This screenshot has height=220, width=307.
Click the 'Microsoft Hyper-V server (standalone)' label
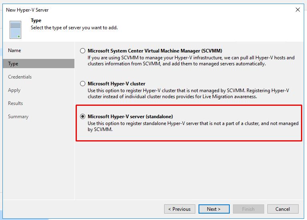click(130, 117)
